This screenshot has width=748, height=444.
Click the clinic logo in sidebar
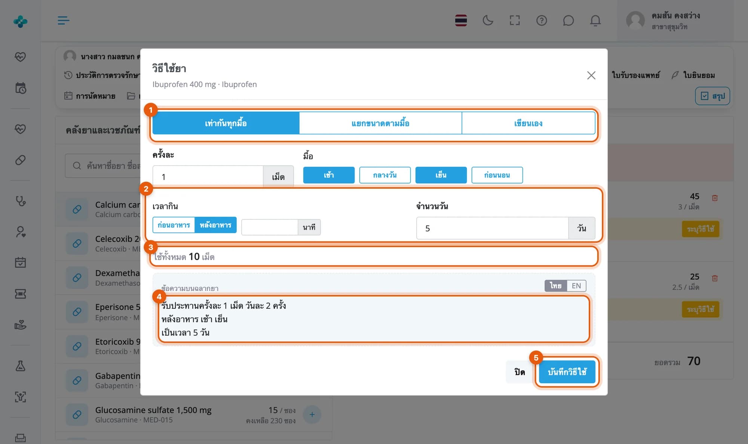20,21
